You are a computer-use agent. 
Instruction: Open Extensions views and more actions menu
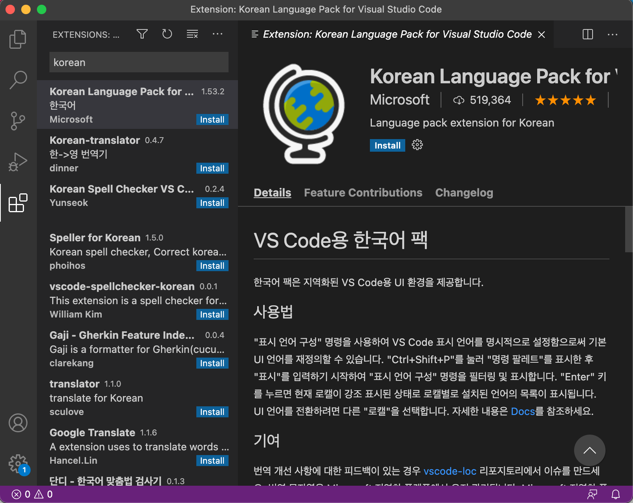click(218, 34)
